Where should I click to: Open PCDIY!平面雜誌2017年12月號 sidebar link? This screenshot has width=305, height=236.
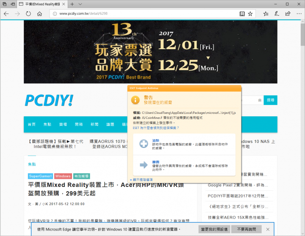point(238,196)
